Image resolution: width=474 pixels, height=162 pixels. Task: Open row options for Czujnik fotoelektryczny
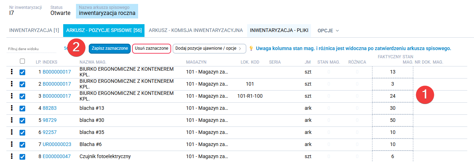pyautogui.click(x=12, y=156)
